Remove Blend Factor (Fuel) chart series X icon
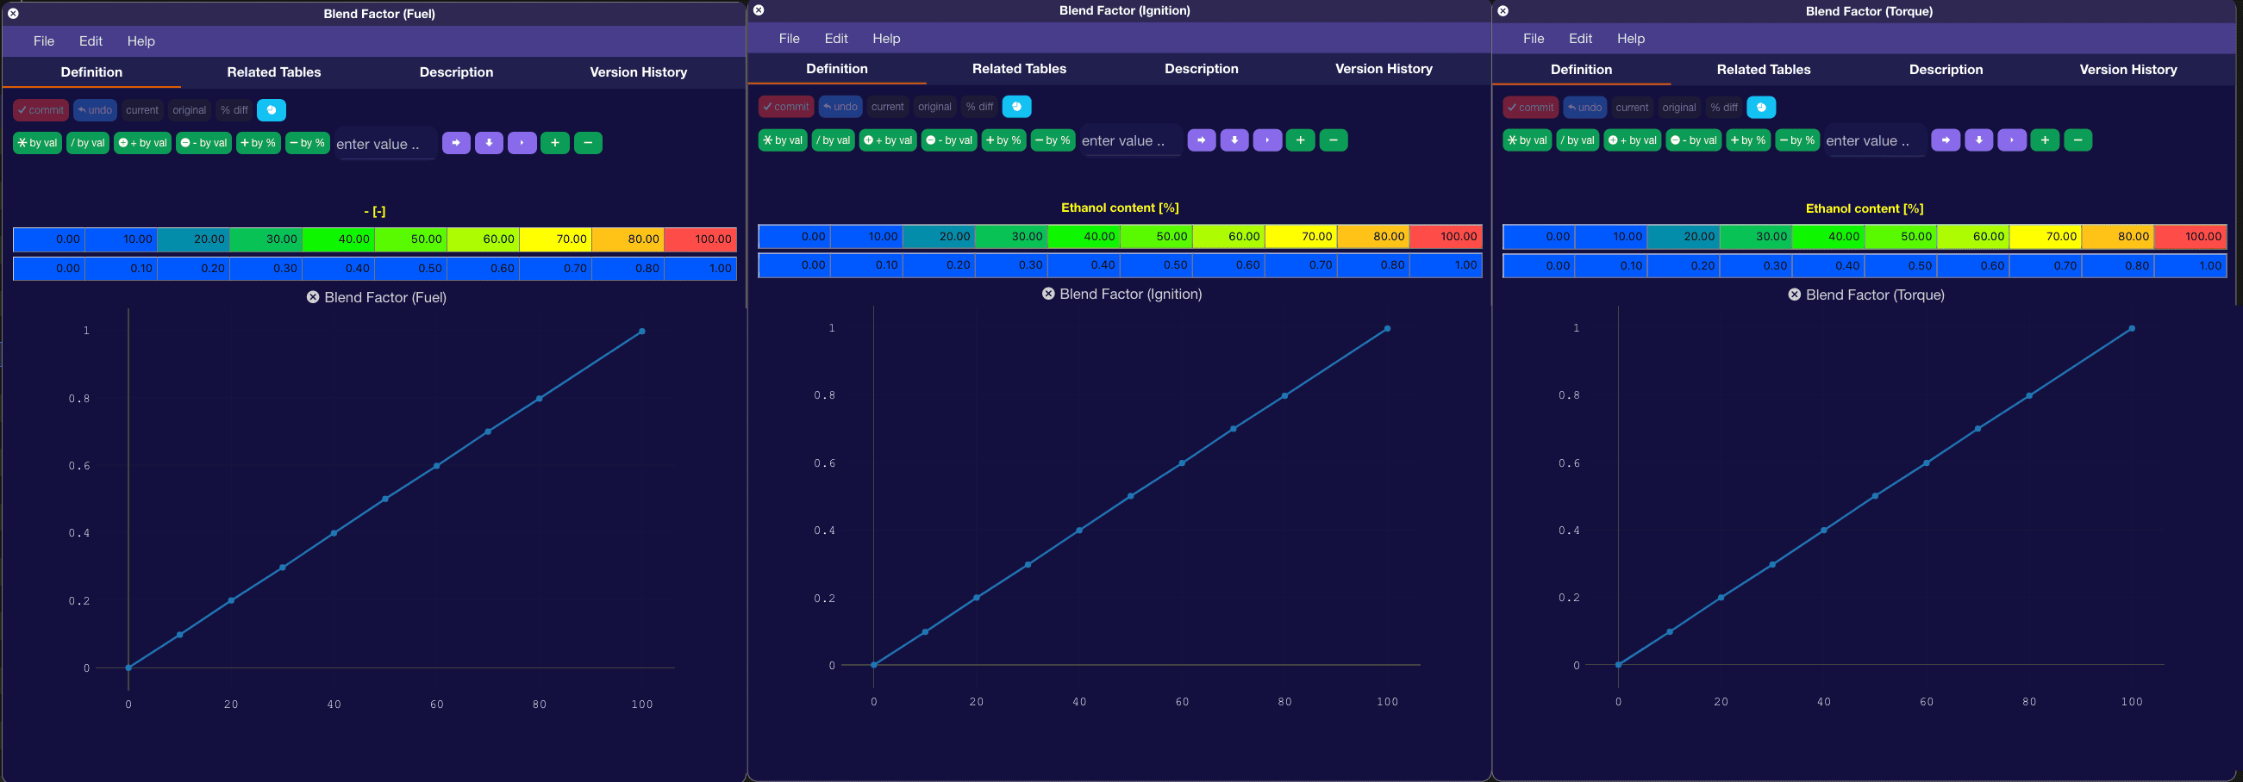The image size is (2243, 782). coord(313,297)
